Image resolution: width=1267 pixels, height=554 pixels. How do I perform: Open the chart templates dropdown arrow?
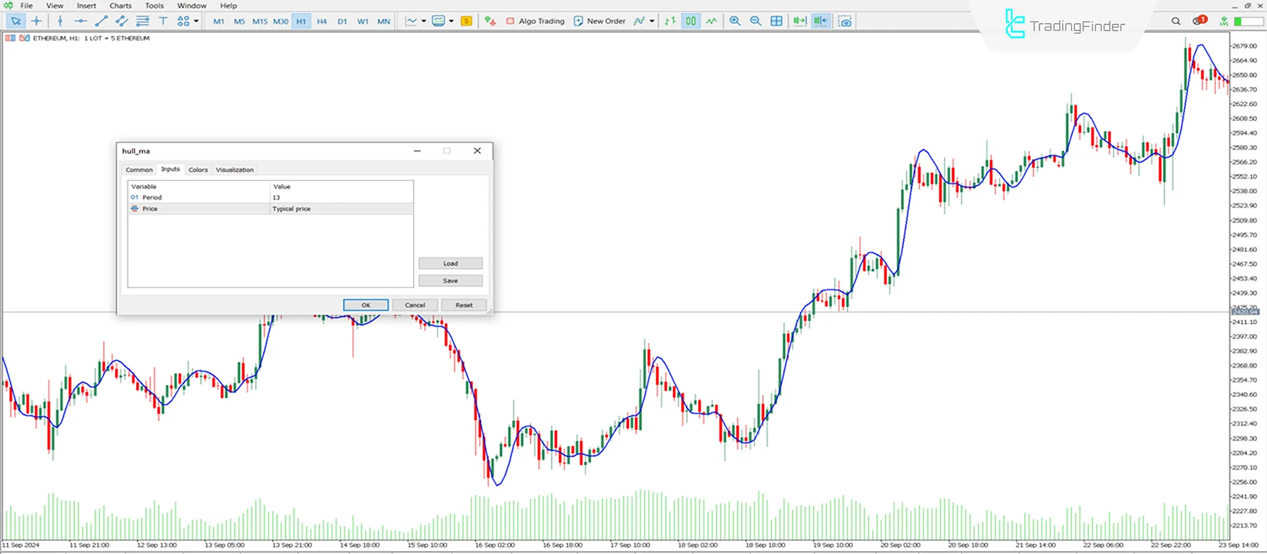(451, 21)
